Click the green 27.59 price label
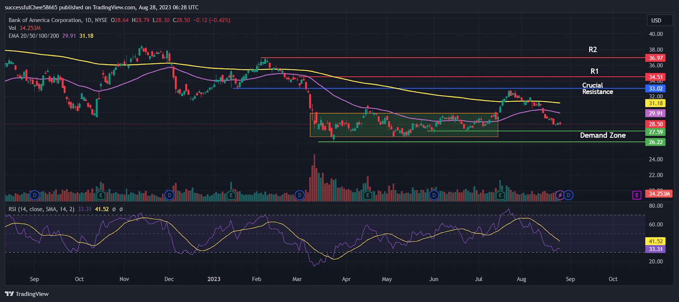679x302 pixels. (656, 132)
